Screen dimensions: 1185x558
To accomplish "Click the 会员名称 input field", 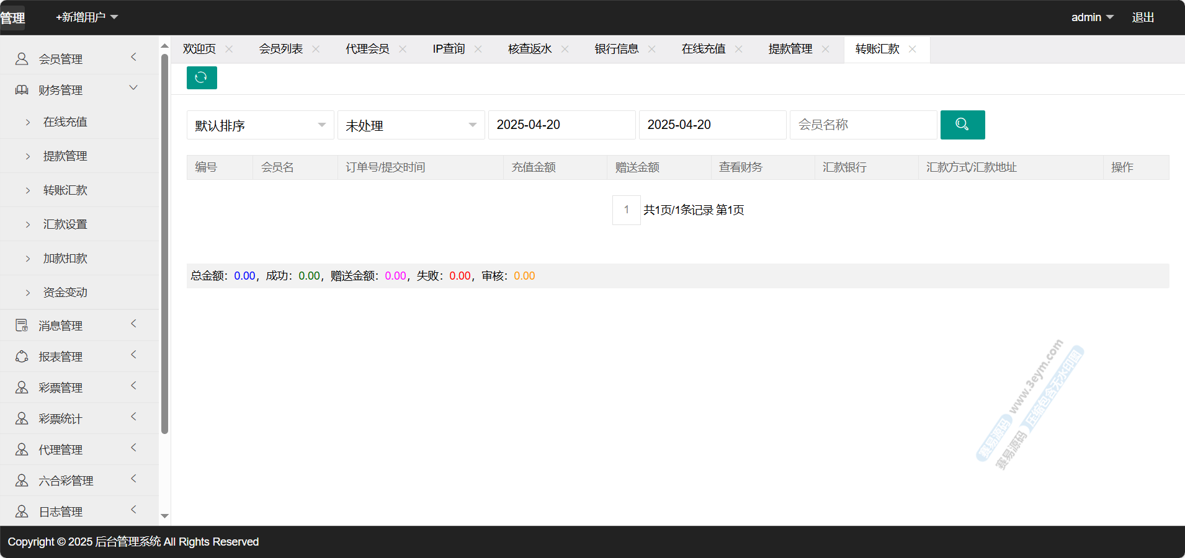I will click(x=862, y=125).
